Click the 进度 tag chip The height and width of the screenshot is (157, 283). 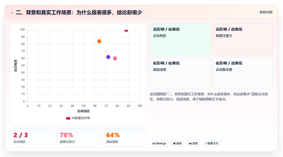pos(193,143)
